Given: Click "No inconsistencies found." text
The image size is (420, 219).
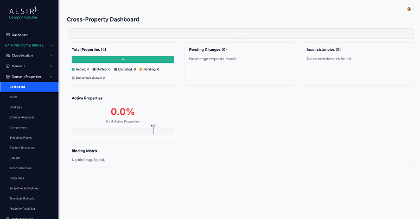Looking at the screenshot, I should [329, 59].
